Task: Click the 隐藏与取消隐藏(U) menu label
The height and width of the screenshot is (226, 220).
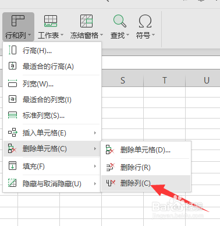Action: click(x=52, y=183)
